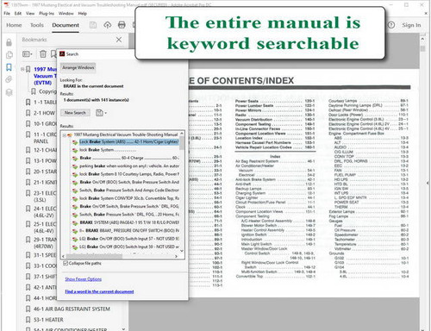This screenshot has width=431, height=331.
Task: Click the results list scroll-up arrow
Action: tap(182, 134)
